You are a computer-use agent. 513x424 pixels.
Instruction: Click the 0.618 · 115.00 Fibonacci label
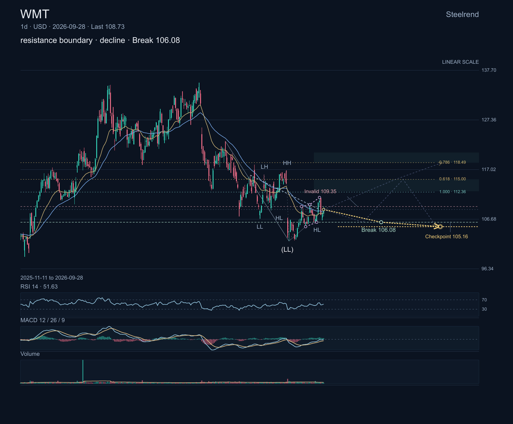453,179
